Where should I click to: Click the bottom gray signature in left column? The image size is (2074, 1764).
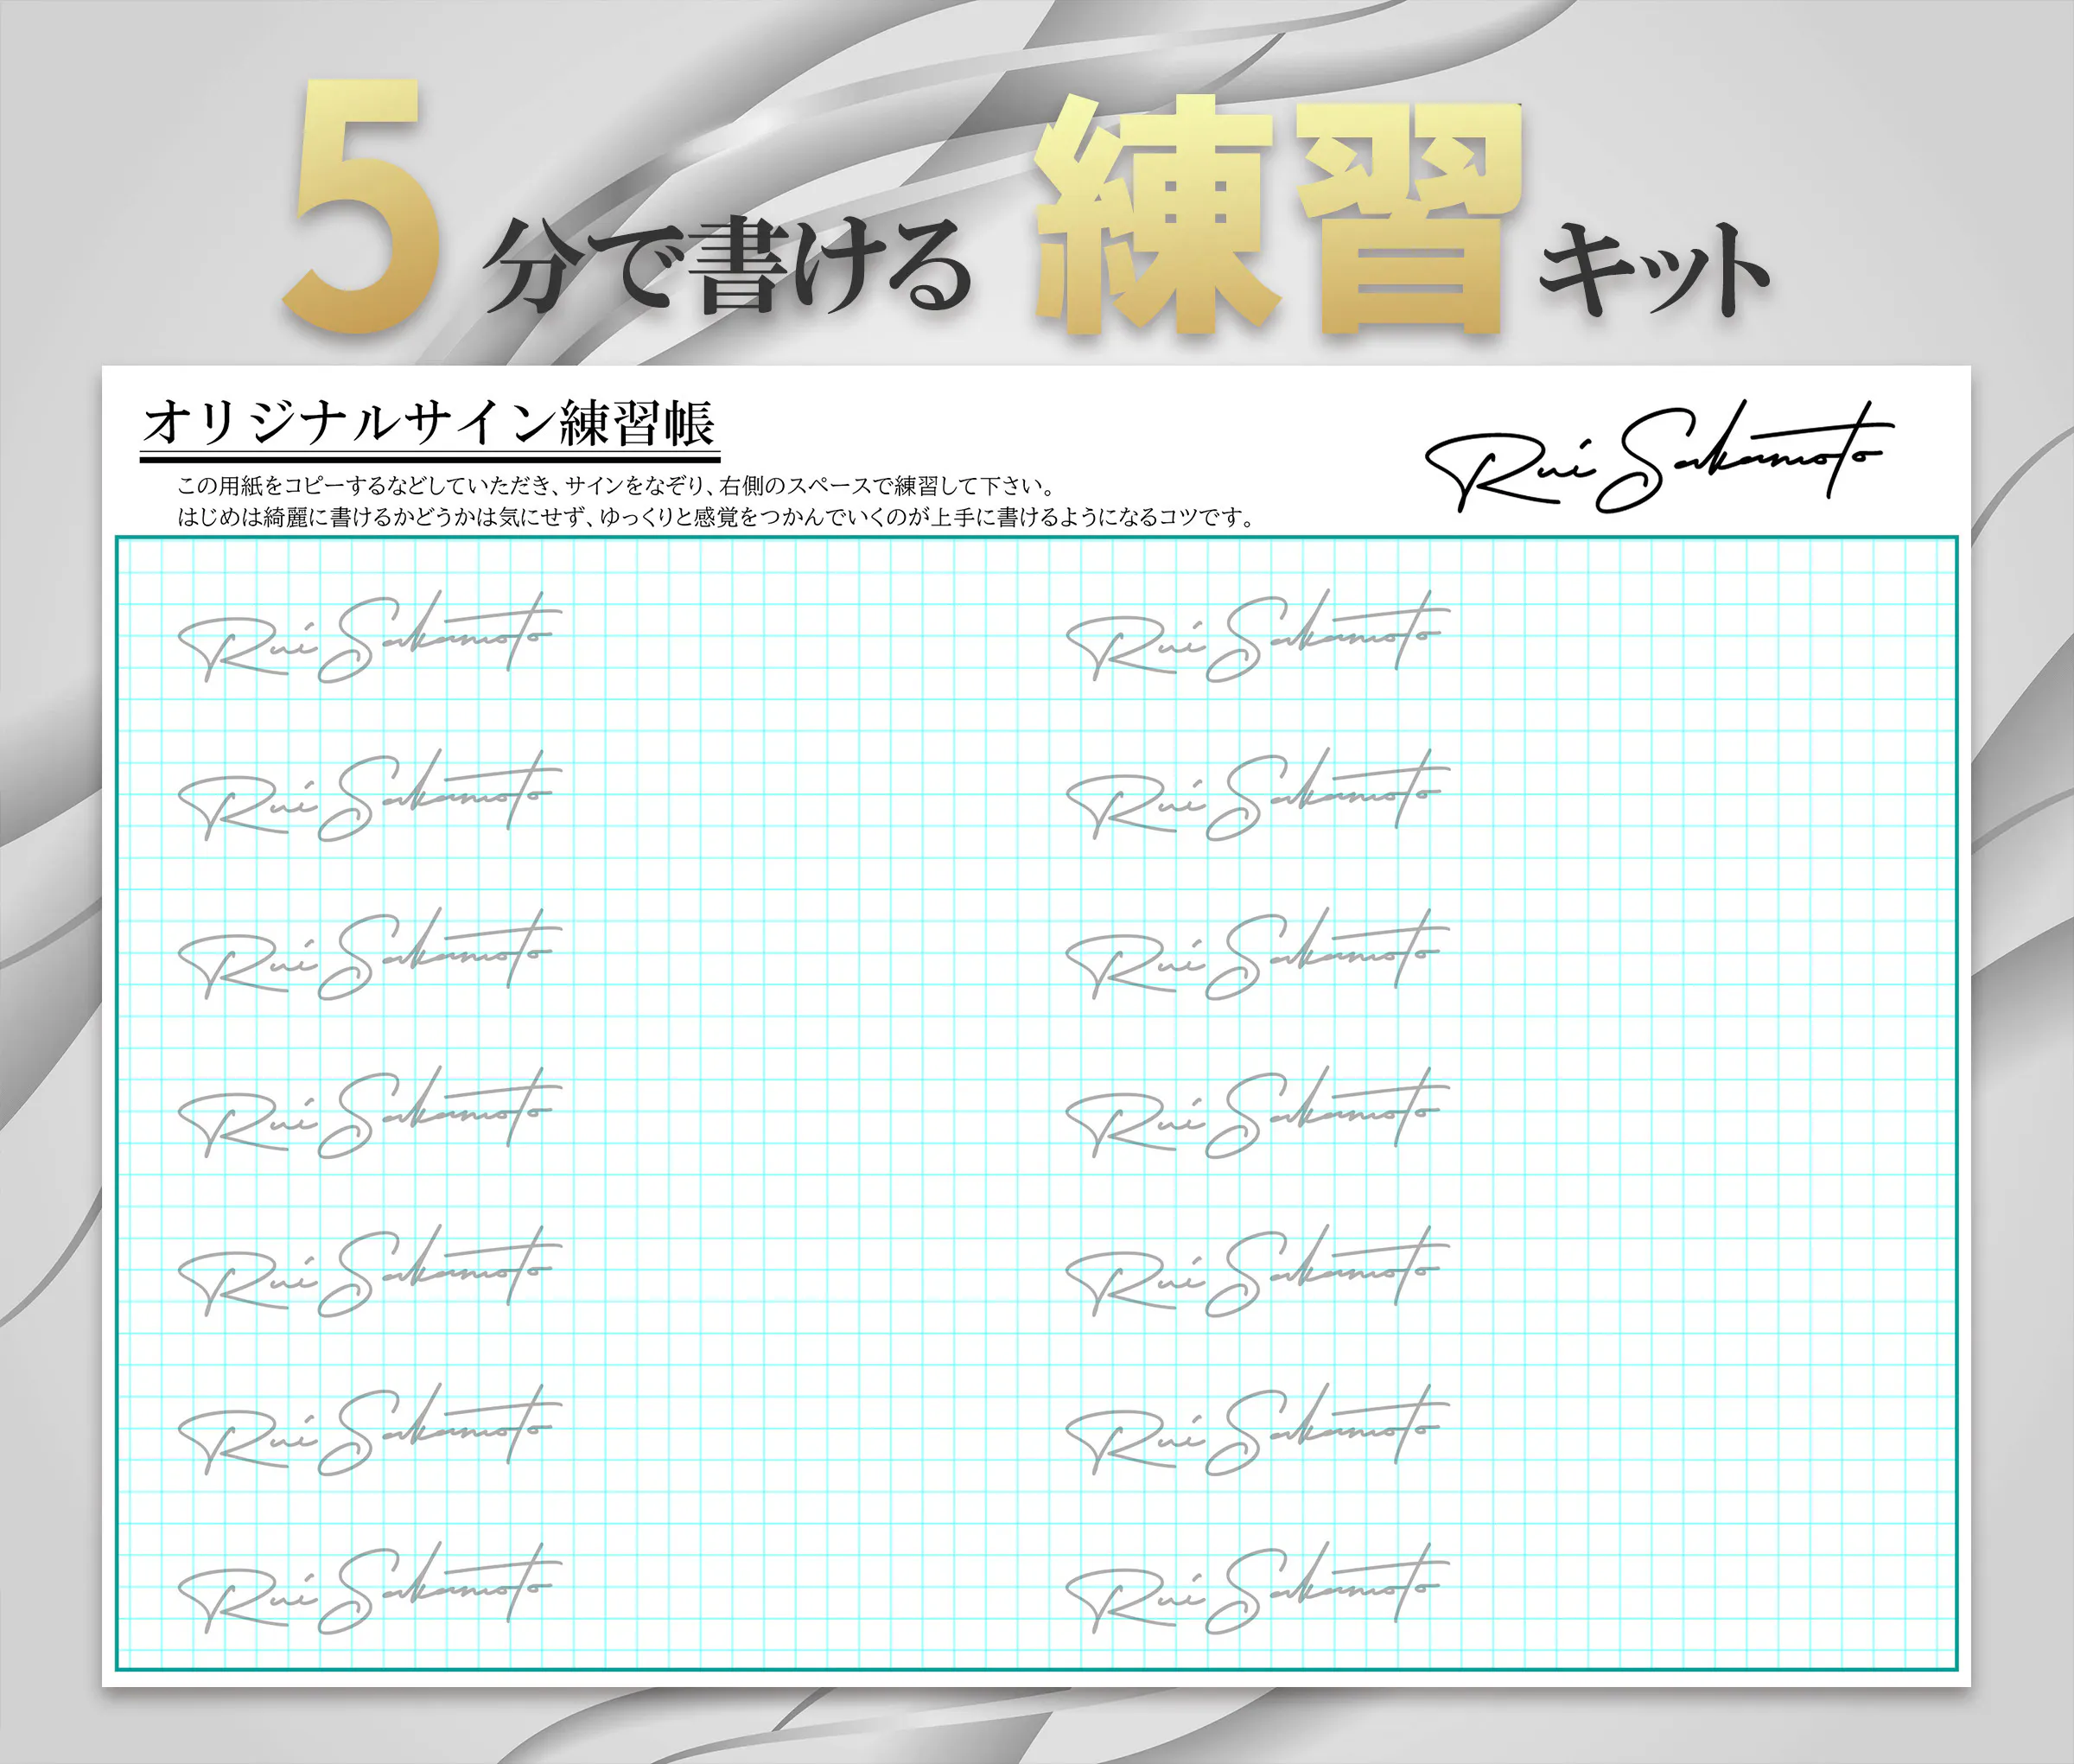click(x=368, y=1590)
